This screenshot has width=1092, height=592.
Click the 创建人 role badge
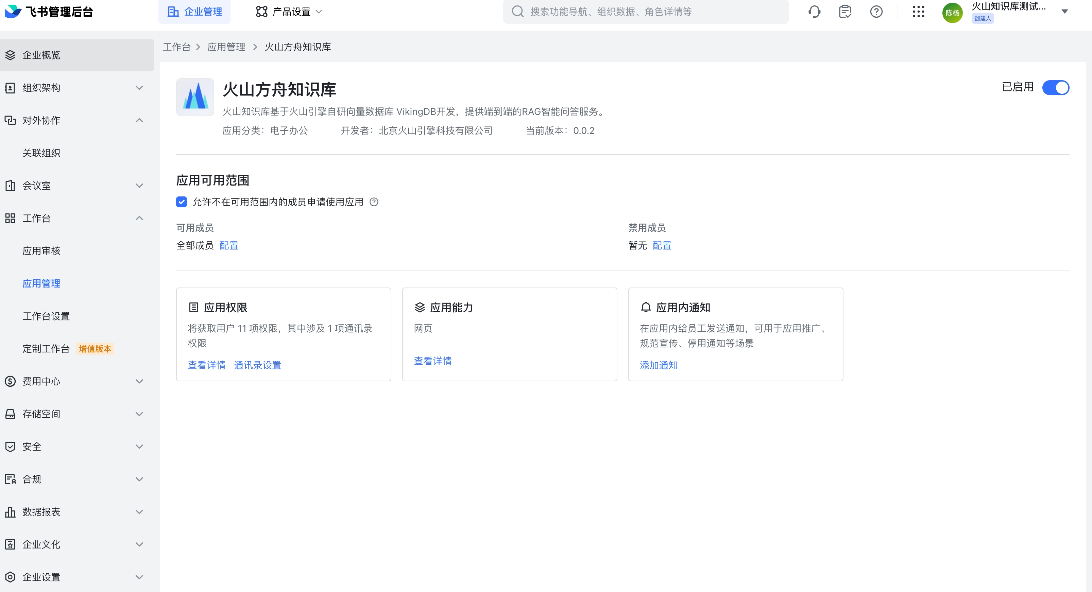pos(982,19)
